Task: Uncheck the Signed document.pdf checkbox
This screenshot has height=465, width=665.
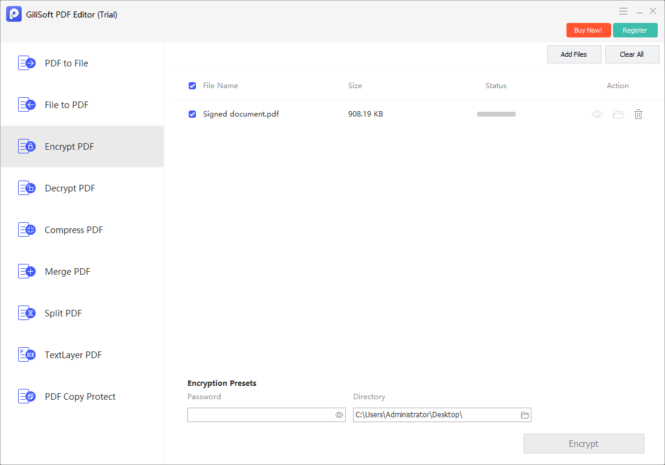Action: coord(192,114)
